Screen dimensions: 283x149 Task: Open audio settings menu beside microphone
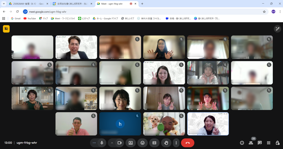click(x=94, y=143)
